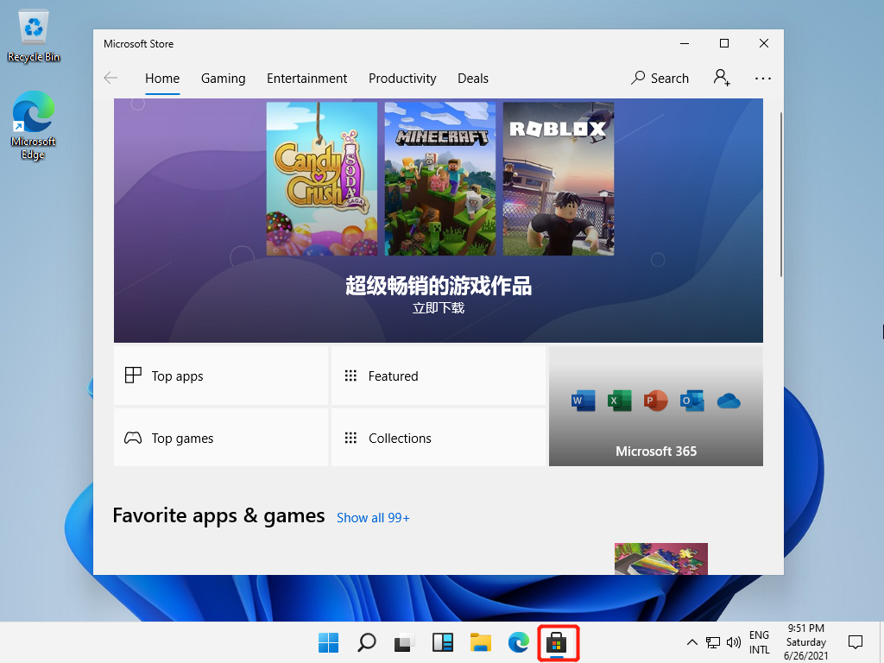Maximize the Microsoft Store window
884x663 pixels.
724,43
